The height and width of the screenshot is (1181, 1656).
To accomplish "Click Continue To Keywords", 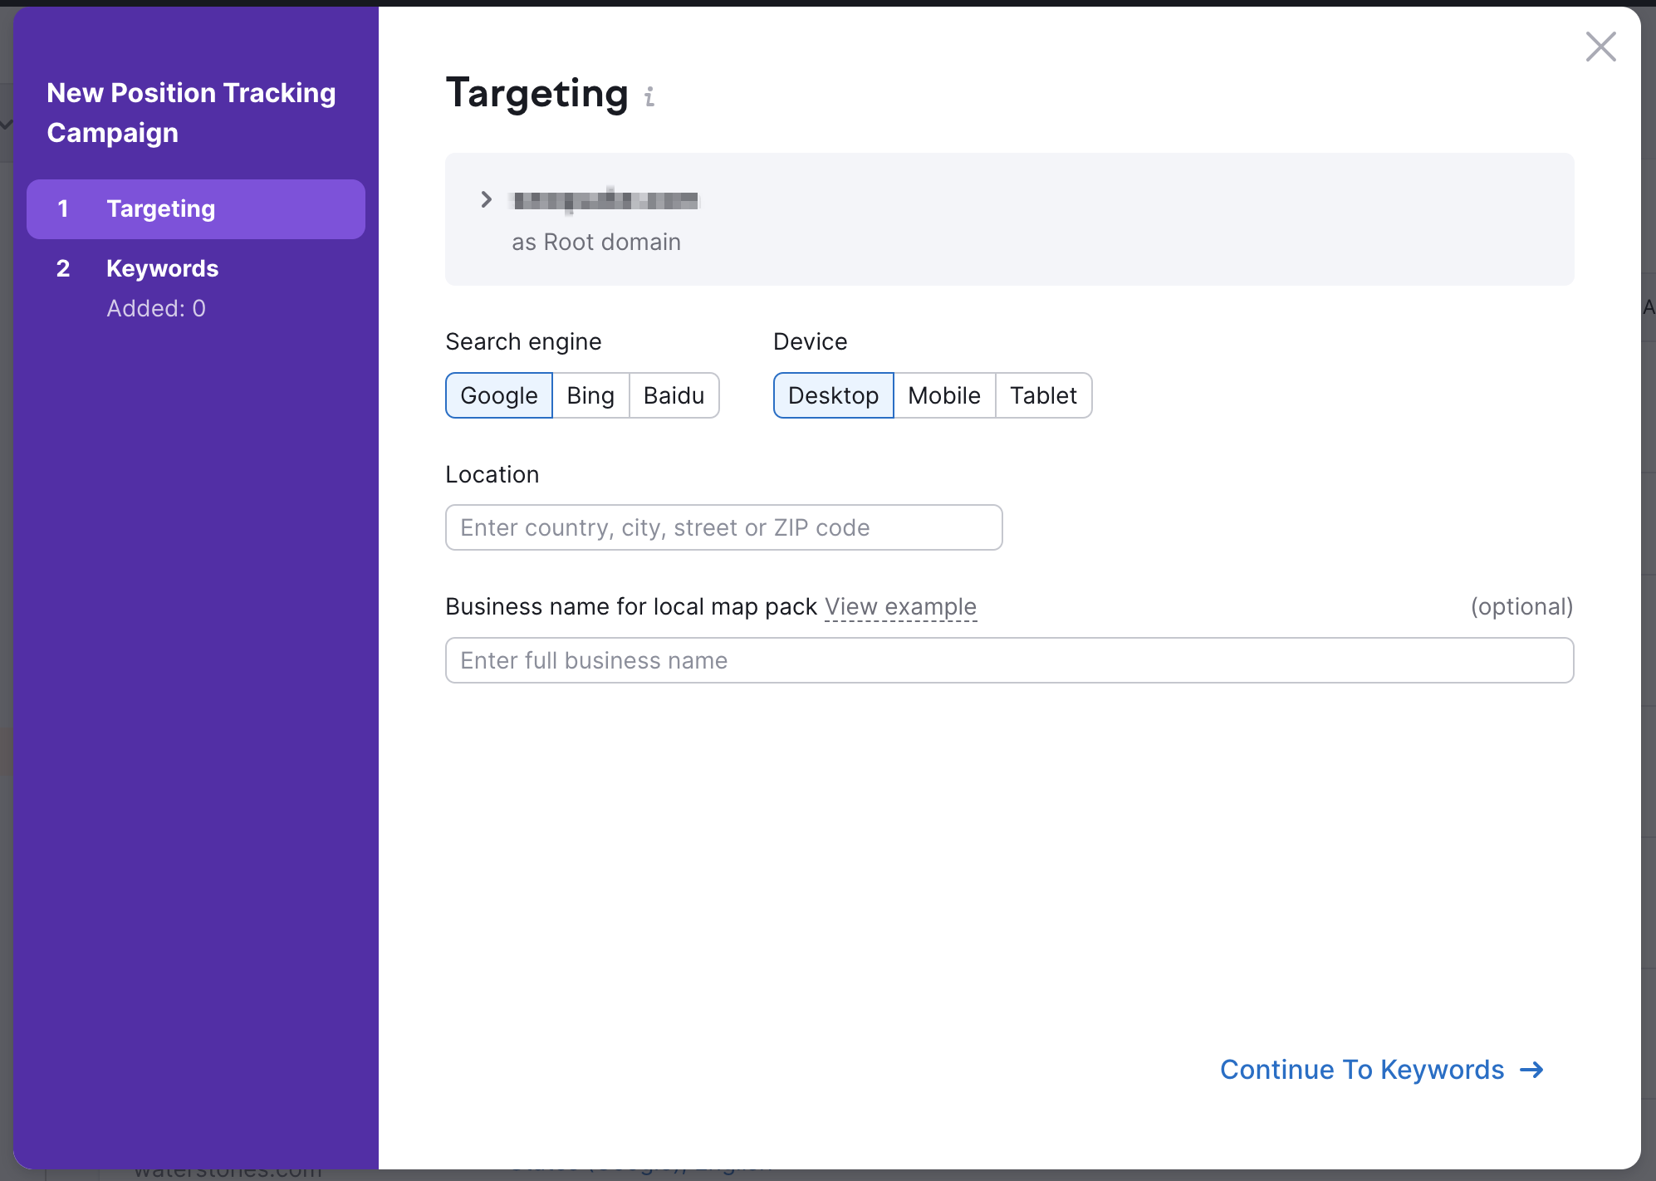I will (1382, 1070).
